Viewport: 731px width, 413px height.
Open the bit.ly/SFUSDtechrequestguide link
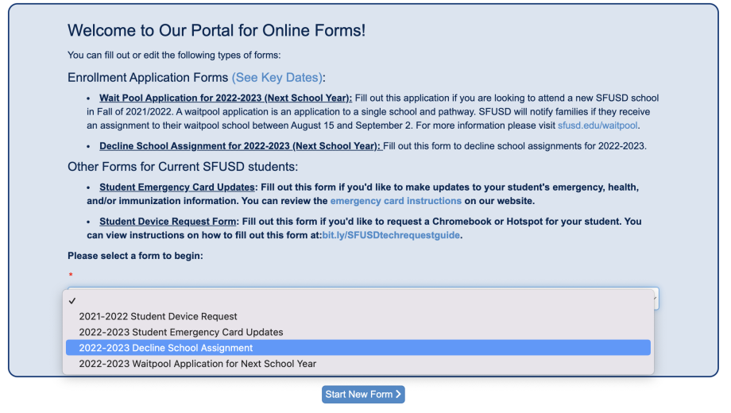tap(391, 235)
